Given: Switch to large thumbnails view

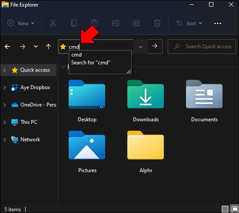Looking at the screenshot, I should (x=235, y=209).
